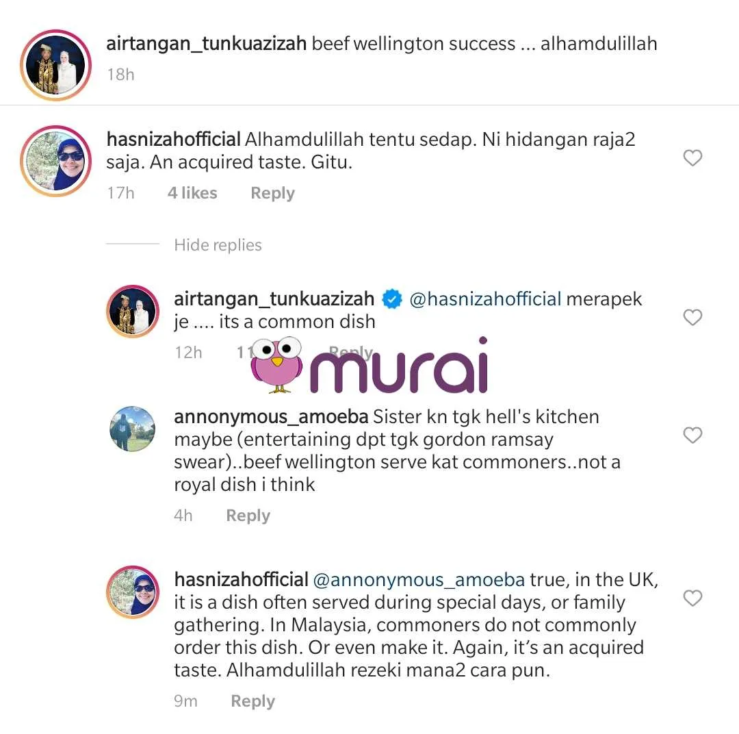Like hasnizahofficial's 'true, in the UK' reply

point(692,598)
